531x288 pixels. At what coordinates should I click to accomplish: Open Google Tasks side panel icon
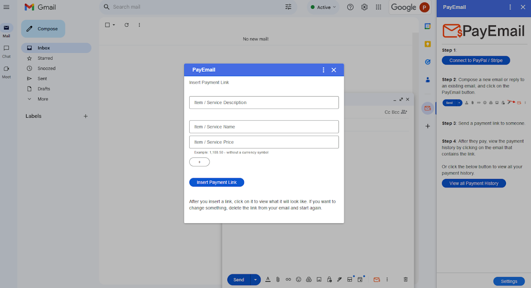pos(428,62)
